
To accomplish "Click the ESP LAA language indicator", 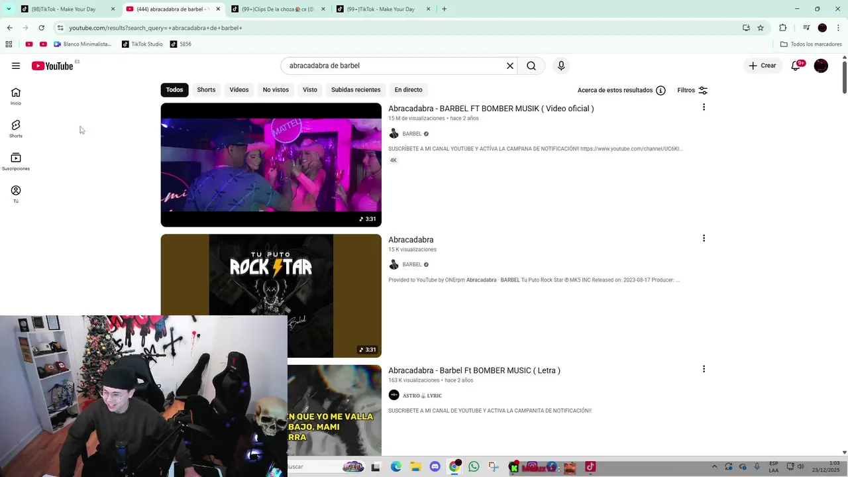I will [x=774, y=466].
